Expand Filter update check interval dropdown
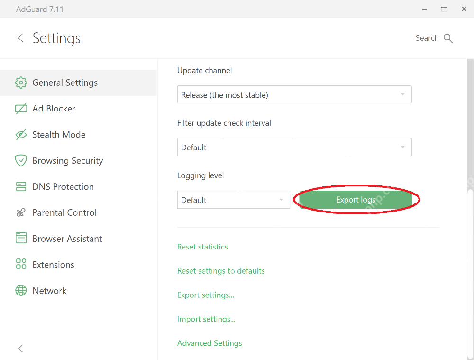The image size is (474, 360). pyautogui.click(x=294, y=148)
